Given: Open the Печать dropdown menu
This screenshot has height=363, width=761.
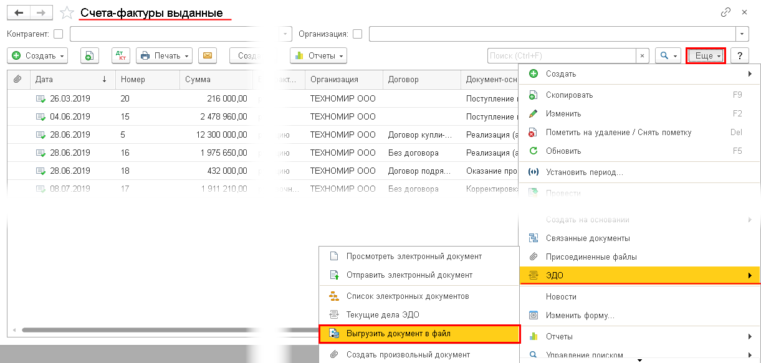Looking at the screenshot, I should coord(164,55).
